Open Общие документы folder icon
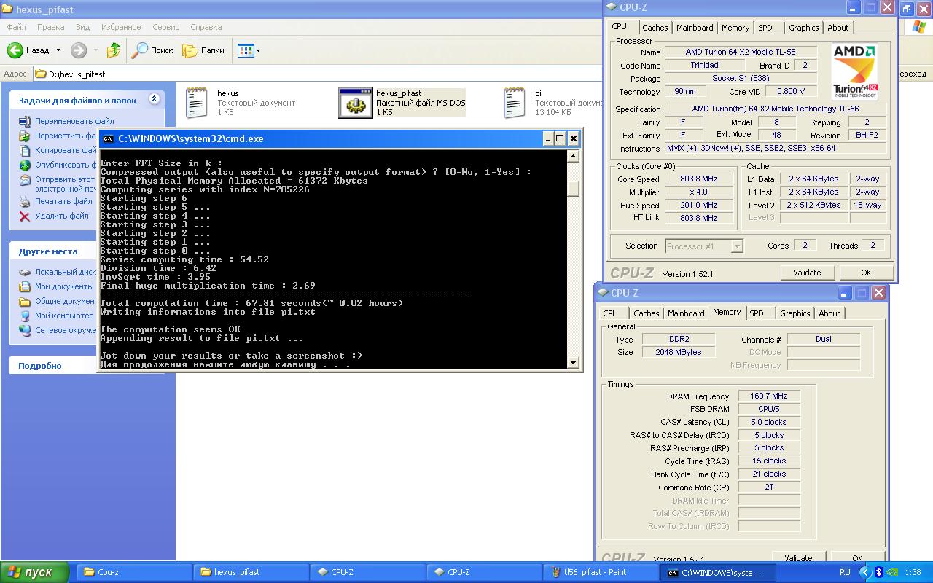Image resolution: width=933 pixels, height=583 pixels. [25, 301]
